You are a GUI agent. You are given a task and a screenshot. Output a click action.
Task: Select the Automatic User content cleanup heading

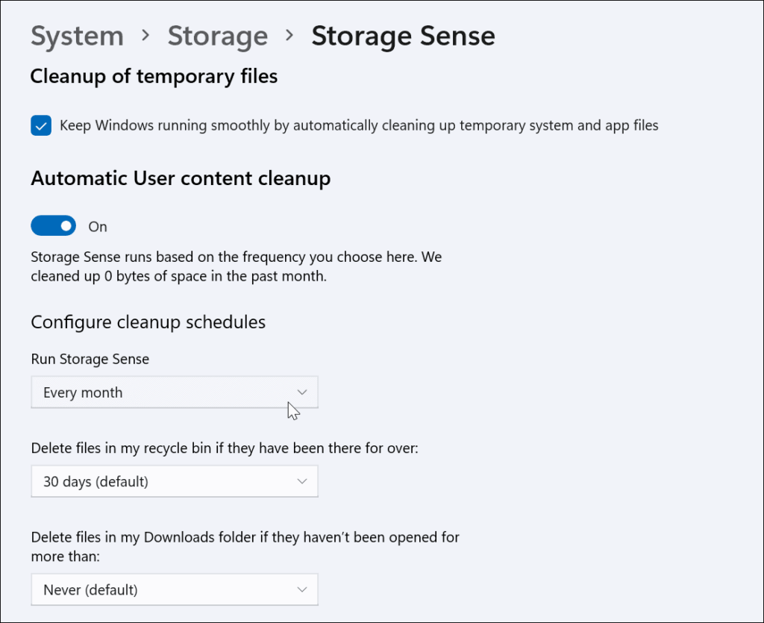click(x=181, y=178)
